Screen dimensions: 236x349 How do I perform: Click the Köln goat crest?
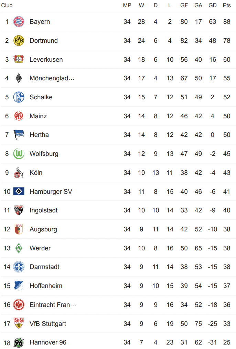19,172
